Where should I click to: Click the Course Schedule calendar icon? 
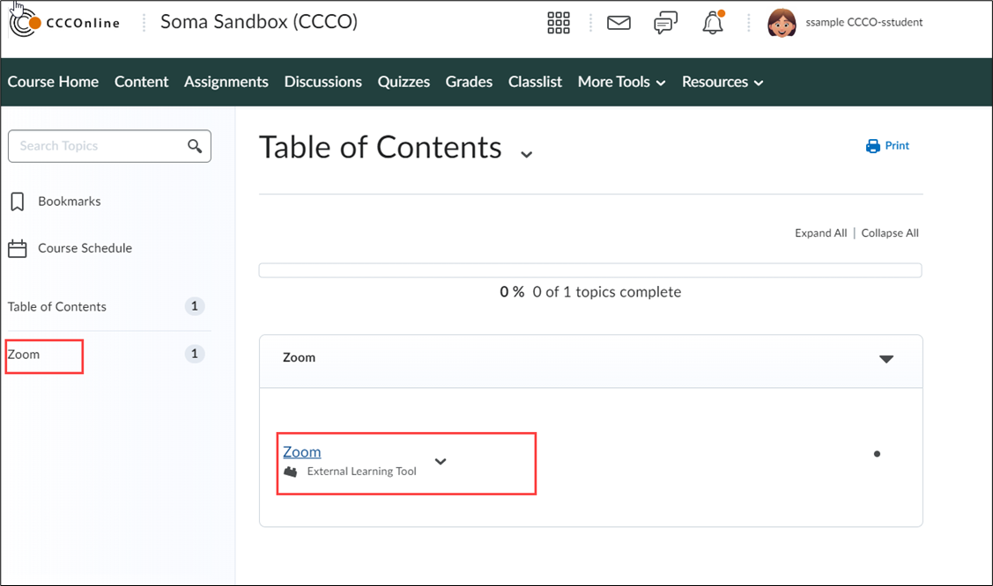click(17, 248)
